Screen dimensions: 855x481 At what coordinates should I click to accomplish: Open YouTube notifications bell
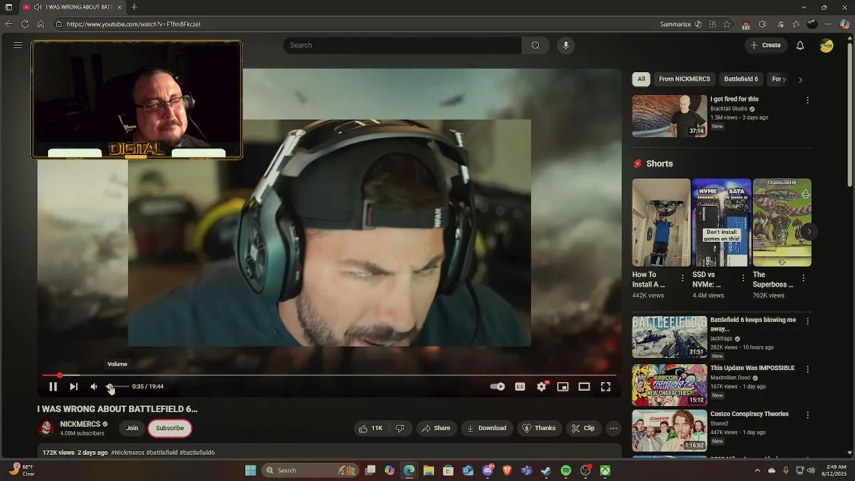pos(800,45)
